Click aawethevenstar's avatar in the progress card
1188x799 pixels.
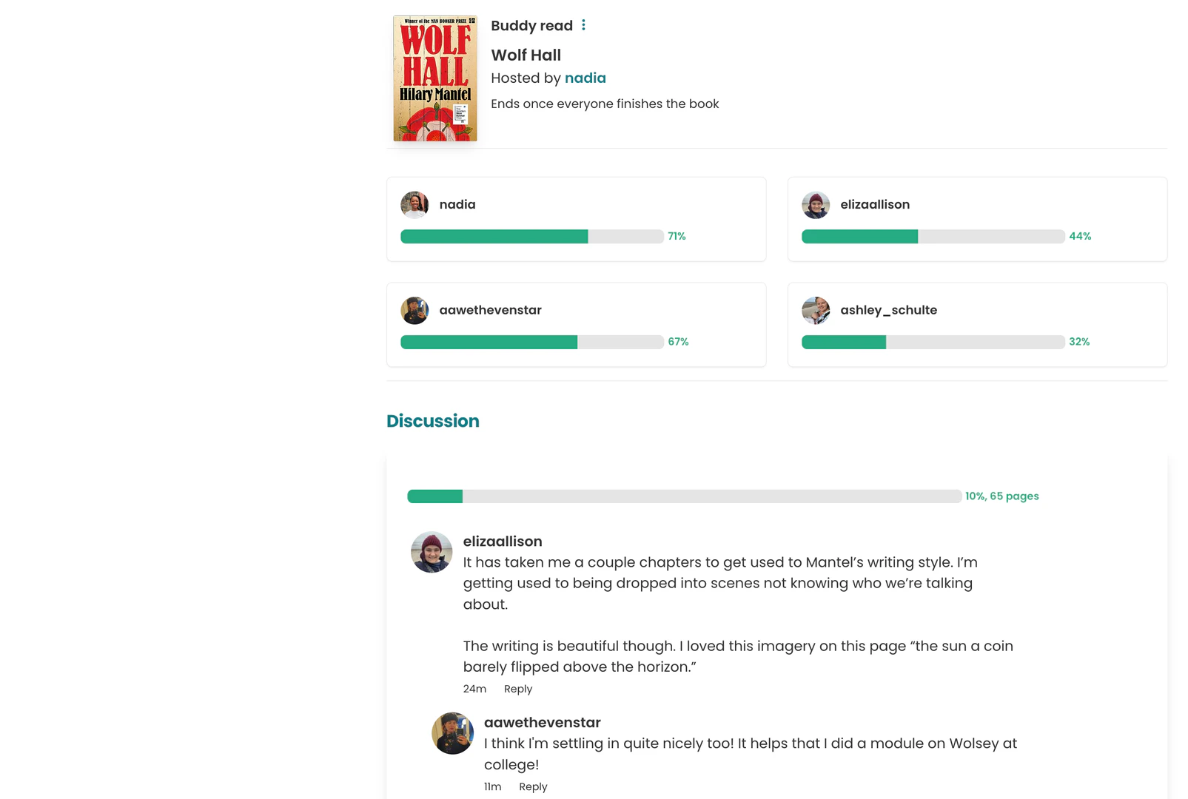(x=415, y=311)
